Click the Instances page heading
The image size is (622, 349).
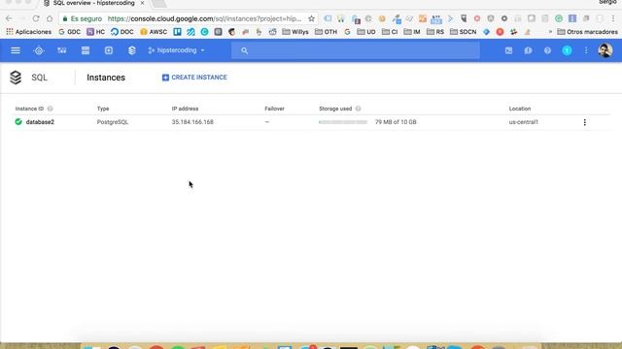[106, 78]
